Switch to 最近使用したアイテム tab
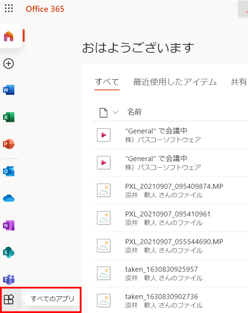Viewport: 248px width, 313px height. (175, 82)
